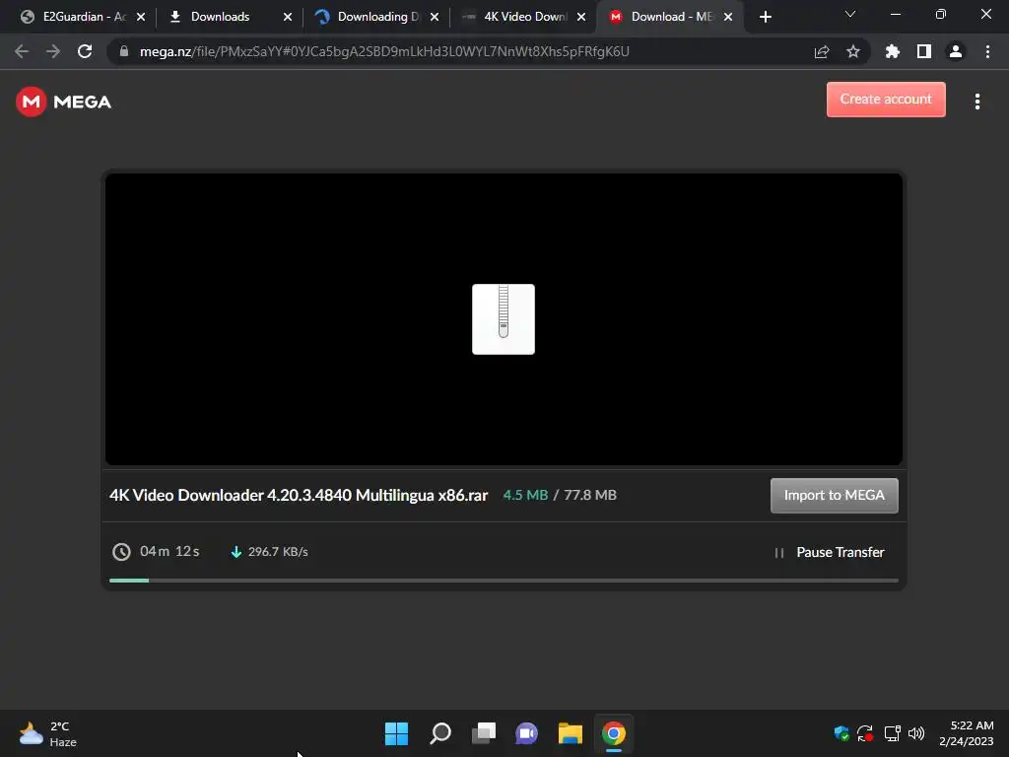Screen dimensions: 1009x757
Task: Close the E2Guardian tab
Action: 141,17
